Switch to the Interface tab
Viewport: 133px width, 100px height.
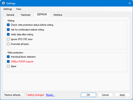(58, 15)
